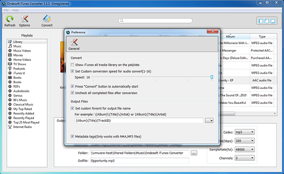Screen dimensions: 284x174
Task: Click the Folder path field
Action: tap(139, 153)
